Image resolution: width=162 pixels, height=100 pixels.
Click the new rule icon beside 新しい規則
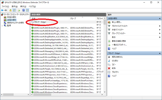click(109, 22)
